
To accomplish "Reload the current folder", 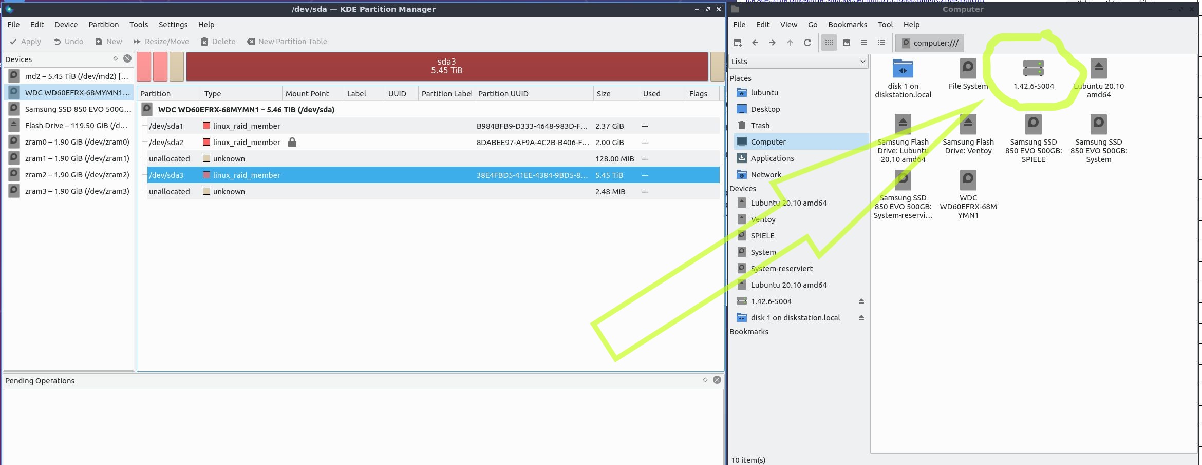I will (x=807, y=43).
